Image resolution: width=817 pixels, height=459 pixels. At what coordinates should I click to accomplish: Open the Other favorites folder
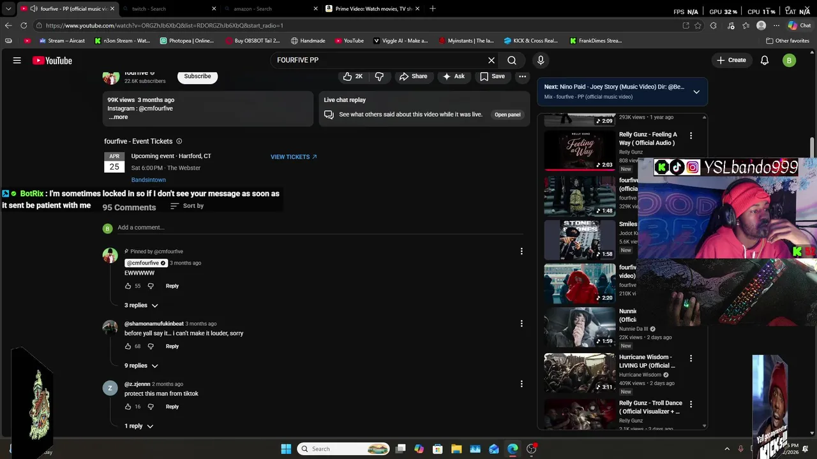click(x=788, y=41)
